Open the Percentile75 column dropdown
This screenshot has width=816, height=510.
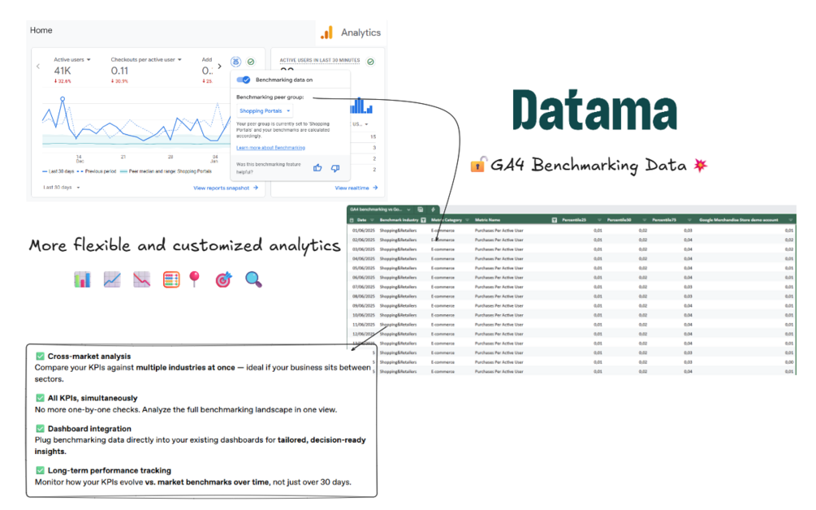pyautogui.click(x=689, y=220)
